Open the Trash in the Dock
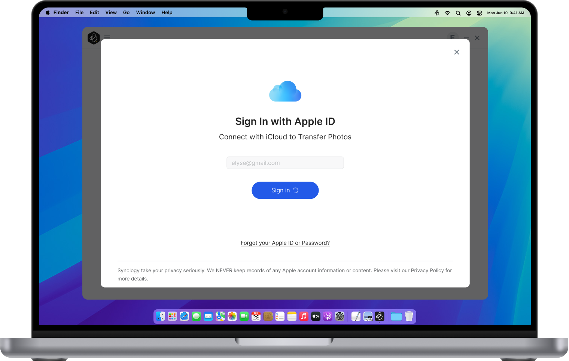Image resolution: width=569 pixels, height=361 pixels. pyautogui.click(x=409, y=316)
